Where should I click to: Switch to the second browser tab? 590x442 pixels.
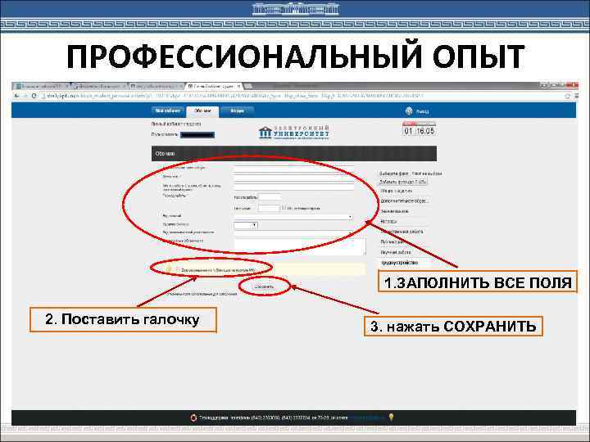tap(98, 86)
